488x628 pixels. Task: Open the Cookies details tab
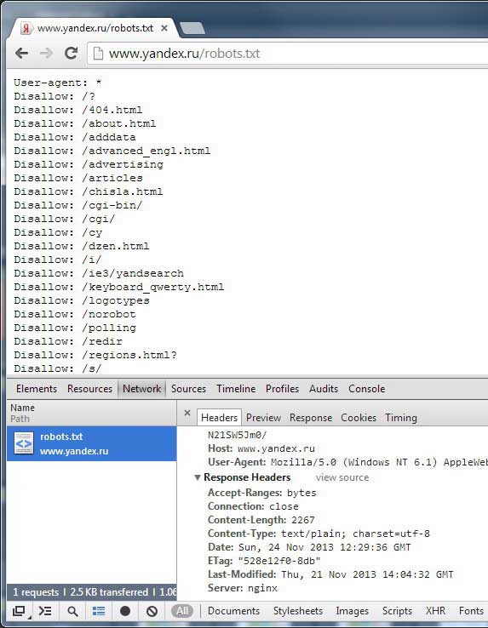[359, 418]
